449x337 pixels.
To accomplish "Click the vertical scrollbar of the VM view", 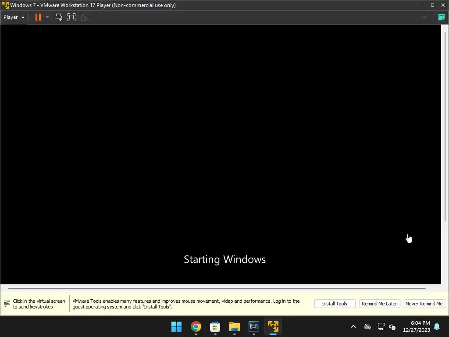I will click(445, 126).
